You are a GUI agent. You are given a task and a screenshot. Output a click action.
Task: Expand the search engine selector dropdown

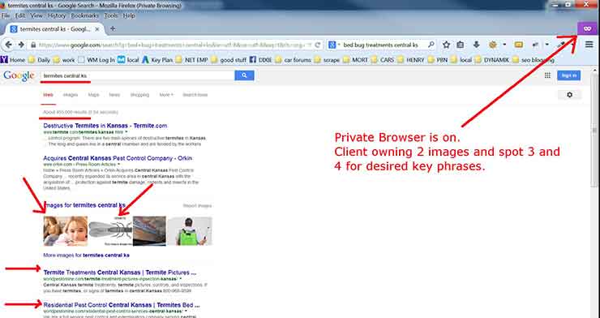[x=334, y=45]
